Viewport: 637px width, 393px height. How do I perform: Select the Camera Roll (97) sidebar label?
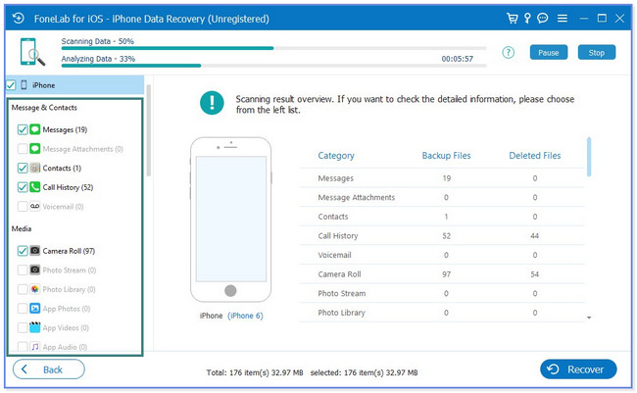pos(69,251)
